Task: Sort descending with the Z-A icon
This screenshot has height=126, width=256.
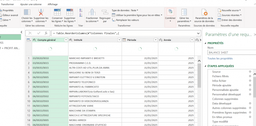Action: coord(81,15)
